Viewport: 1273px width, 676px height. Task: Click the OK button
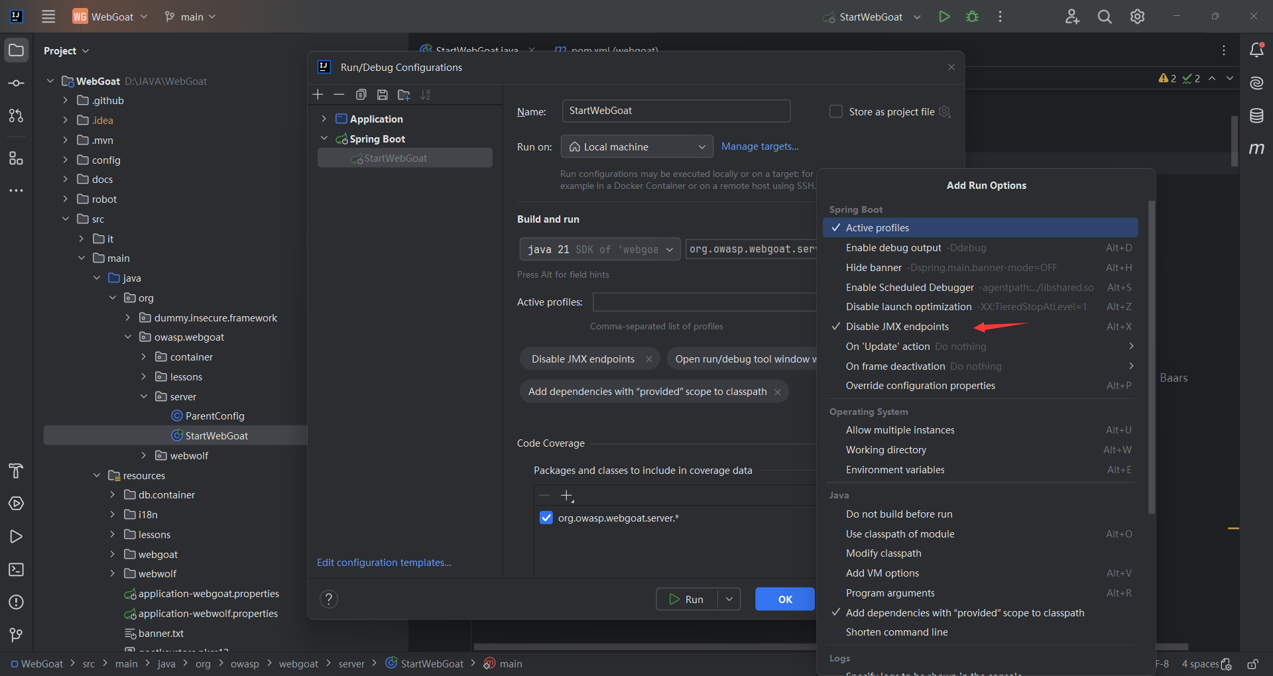(785, 599)
